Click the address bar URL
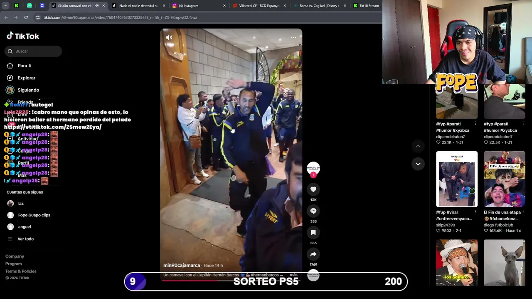The width and height of the screenshot is (532, 299). pyautogui.click(x=120, y=17)
